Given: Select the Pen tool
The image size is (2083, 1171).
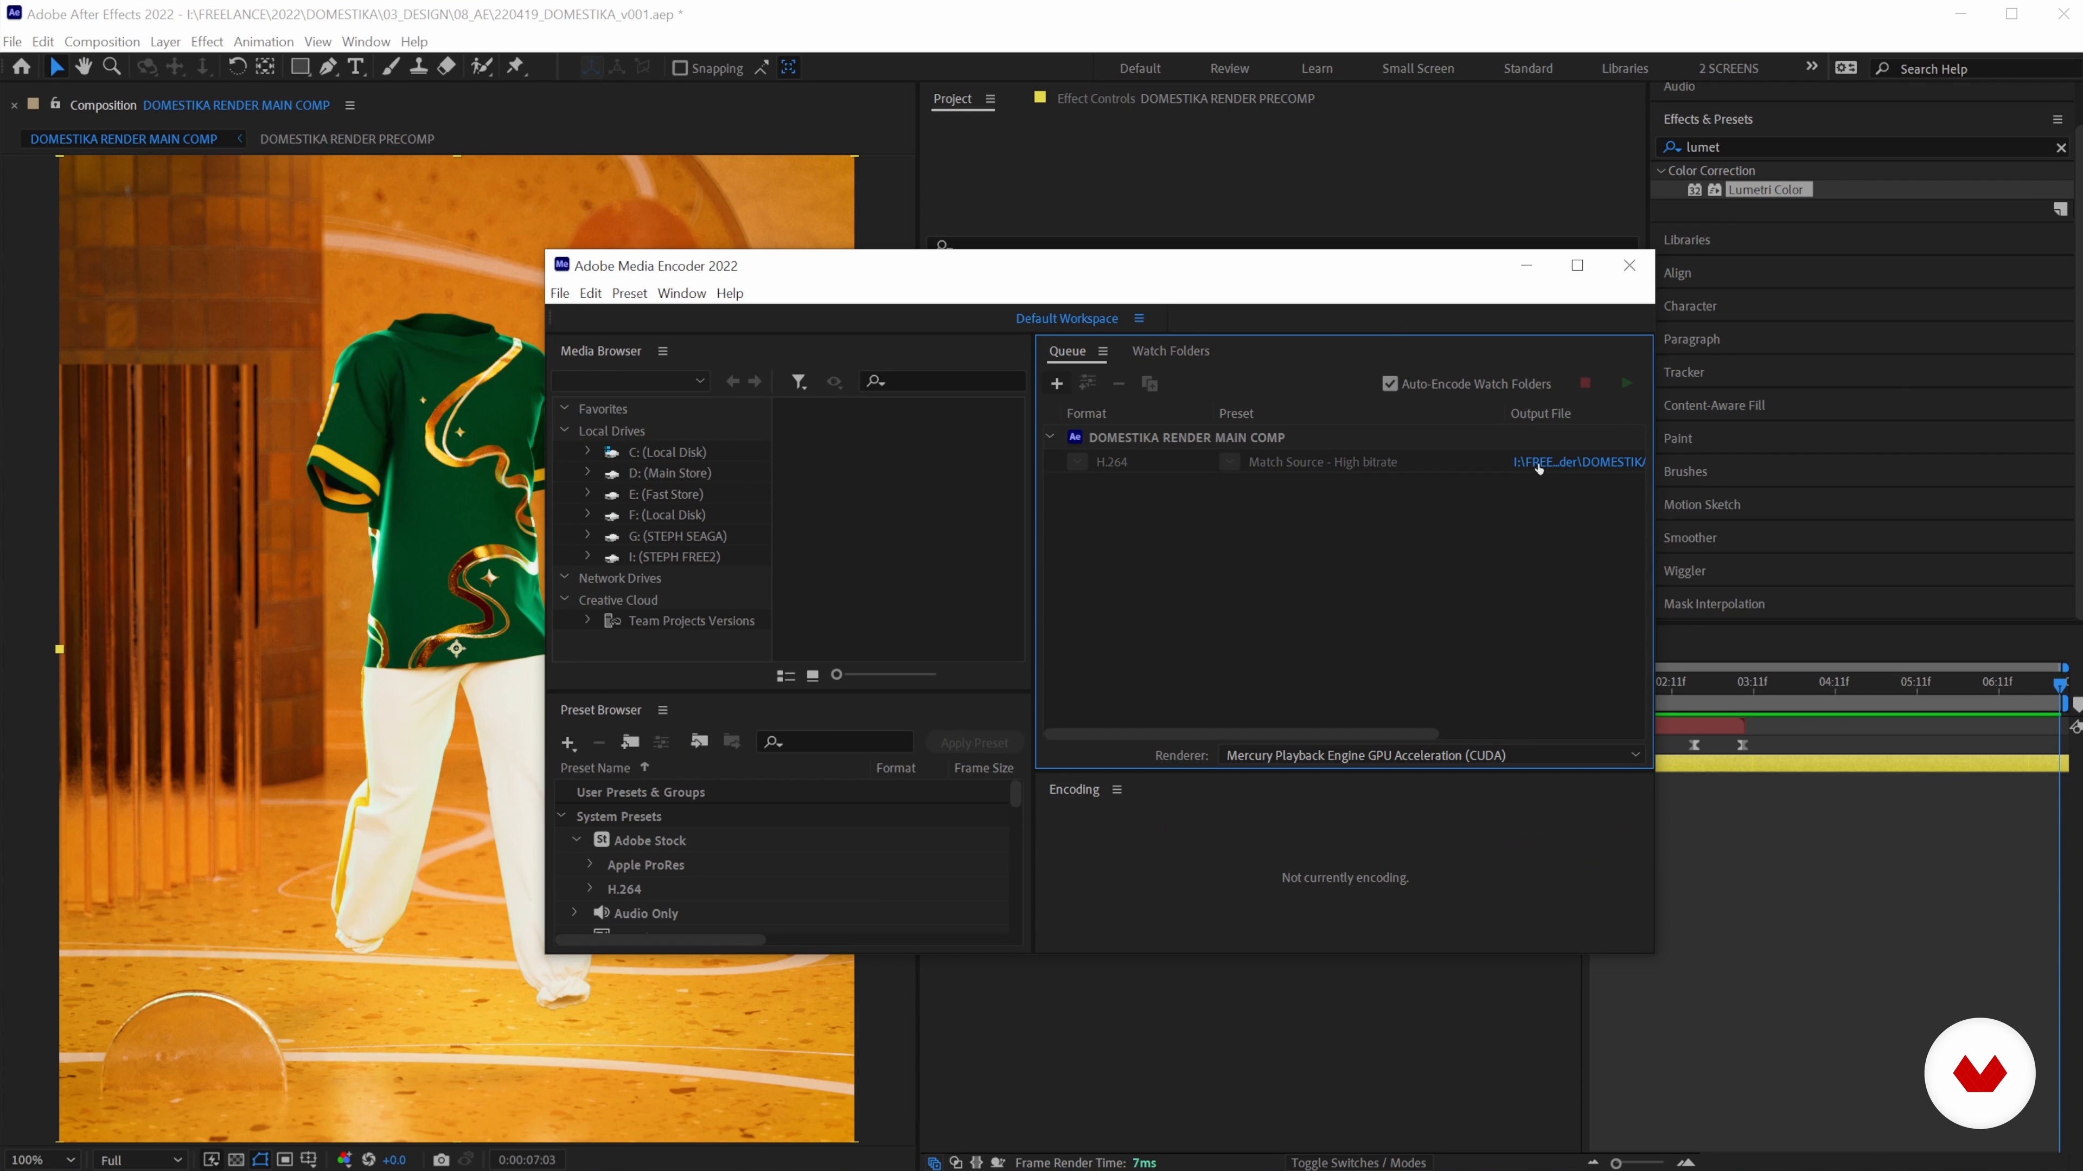Looking at the screenshot, I should click(x=328, y=68).
